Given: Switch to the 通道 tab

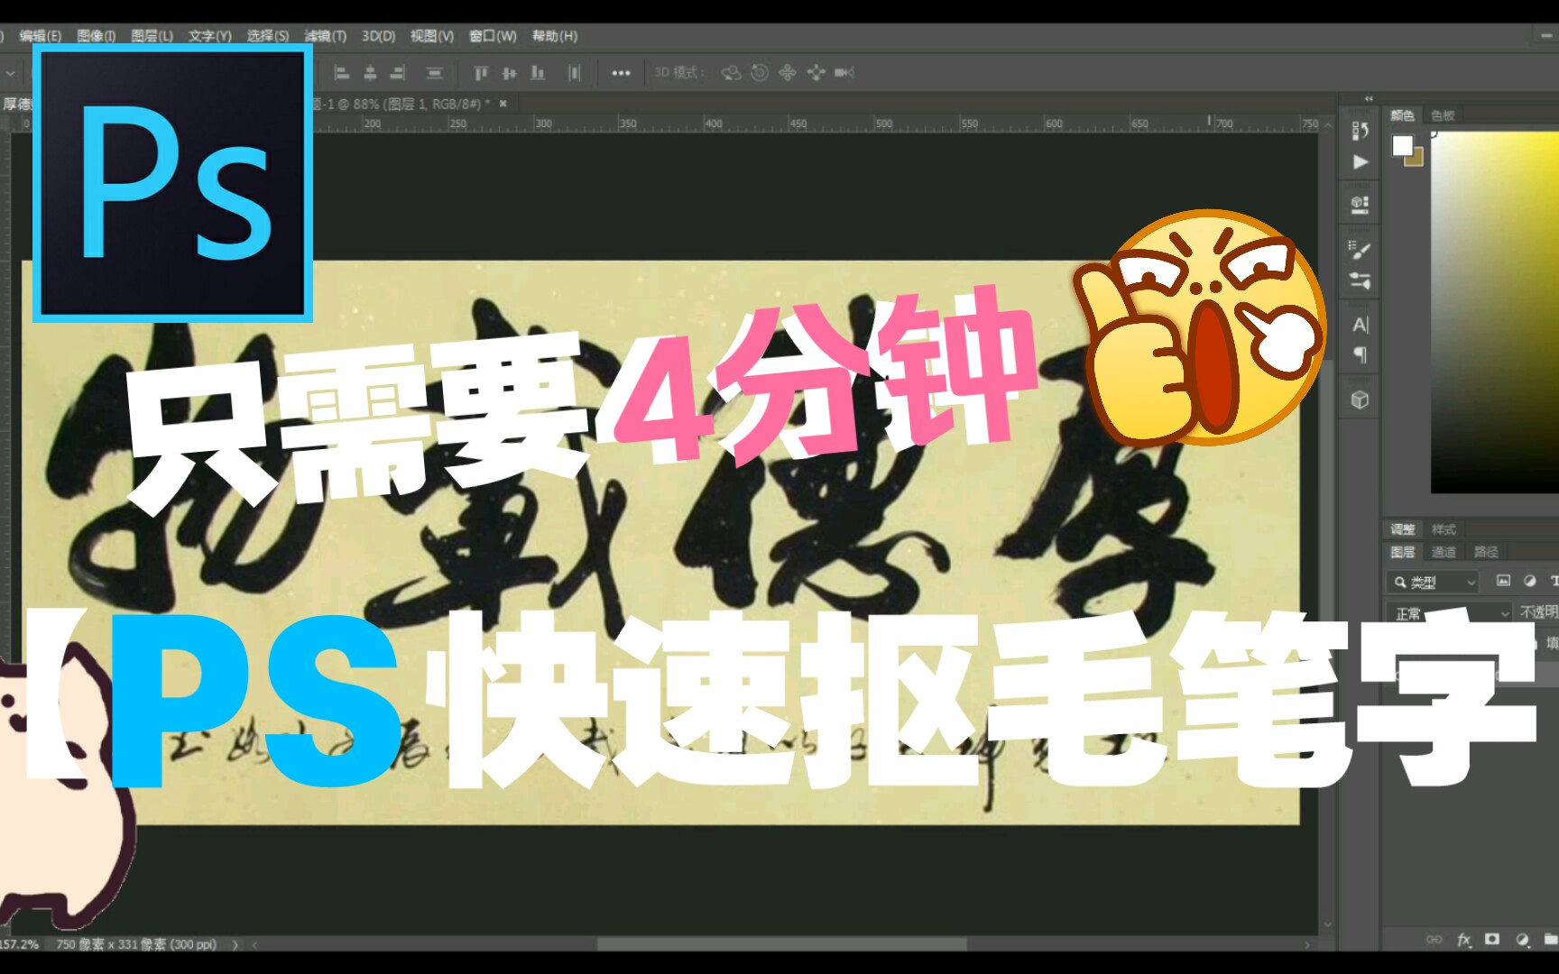Looking at the screenshot, I should coord(1444,552).
